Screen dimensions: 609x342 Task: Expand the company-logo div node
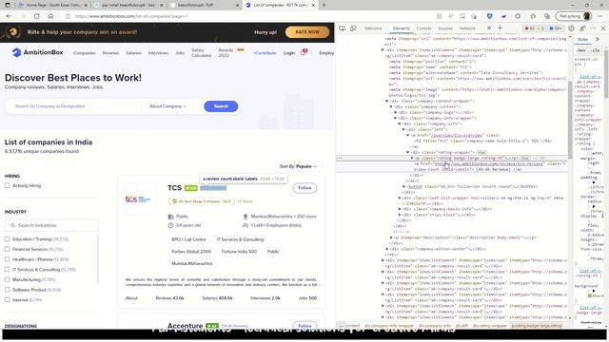tap(396, 112)
